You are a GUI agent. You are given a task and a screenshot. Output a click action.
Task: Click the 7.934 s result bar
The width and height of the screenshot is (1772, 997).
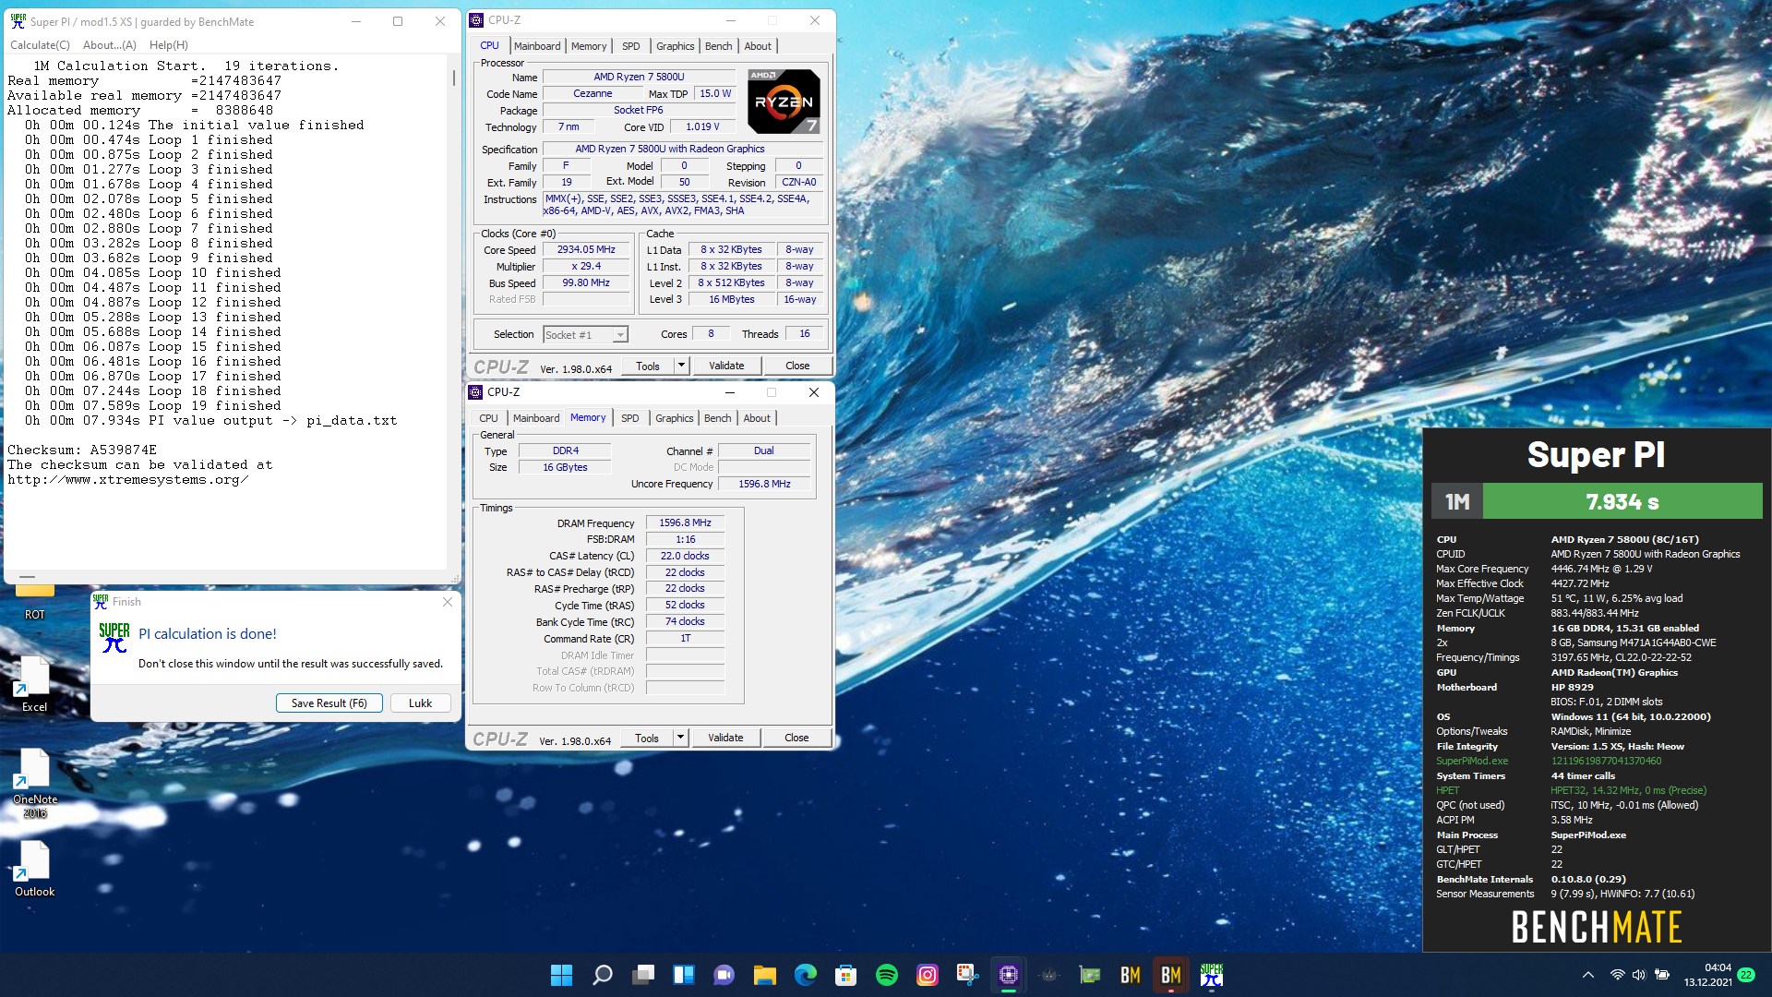pyautogui.click(x=1622, y=501)
